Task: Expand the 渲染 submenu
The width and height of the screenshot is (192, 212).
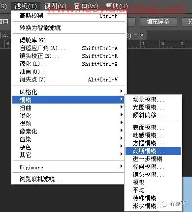Action: click(68, 139)
